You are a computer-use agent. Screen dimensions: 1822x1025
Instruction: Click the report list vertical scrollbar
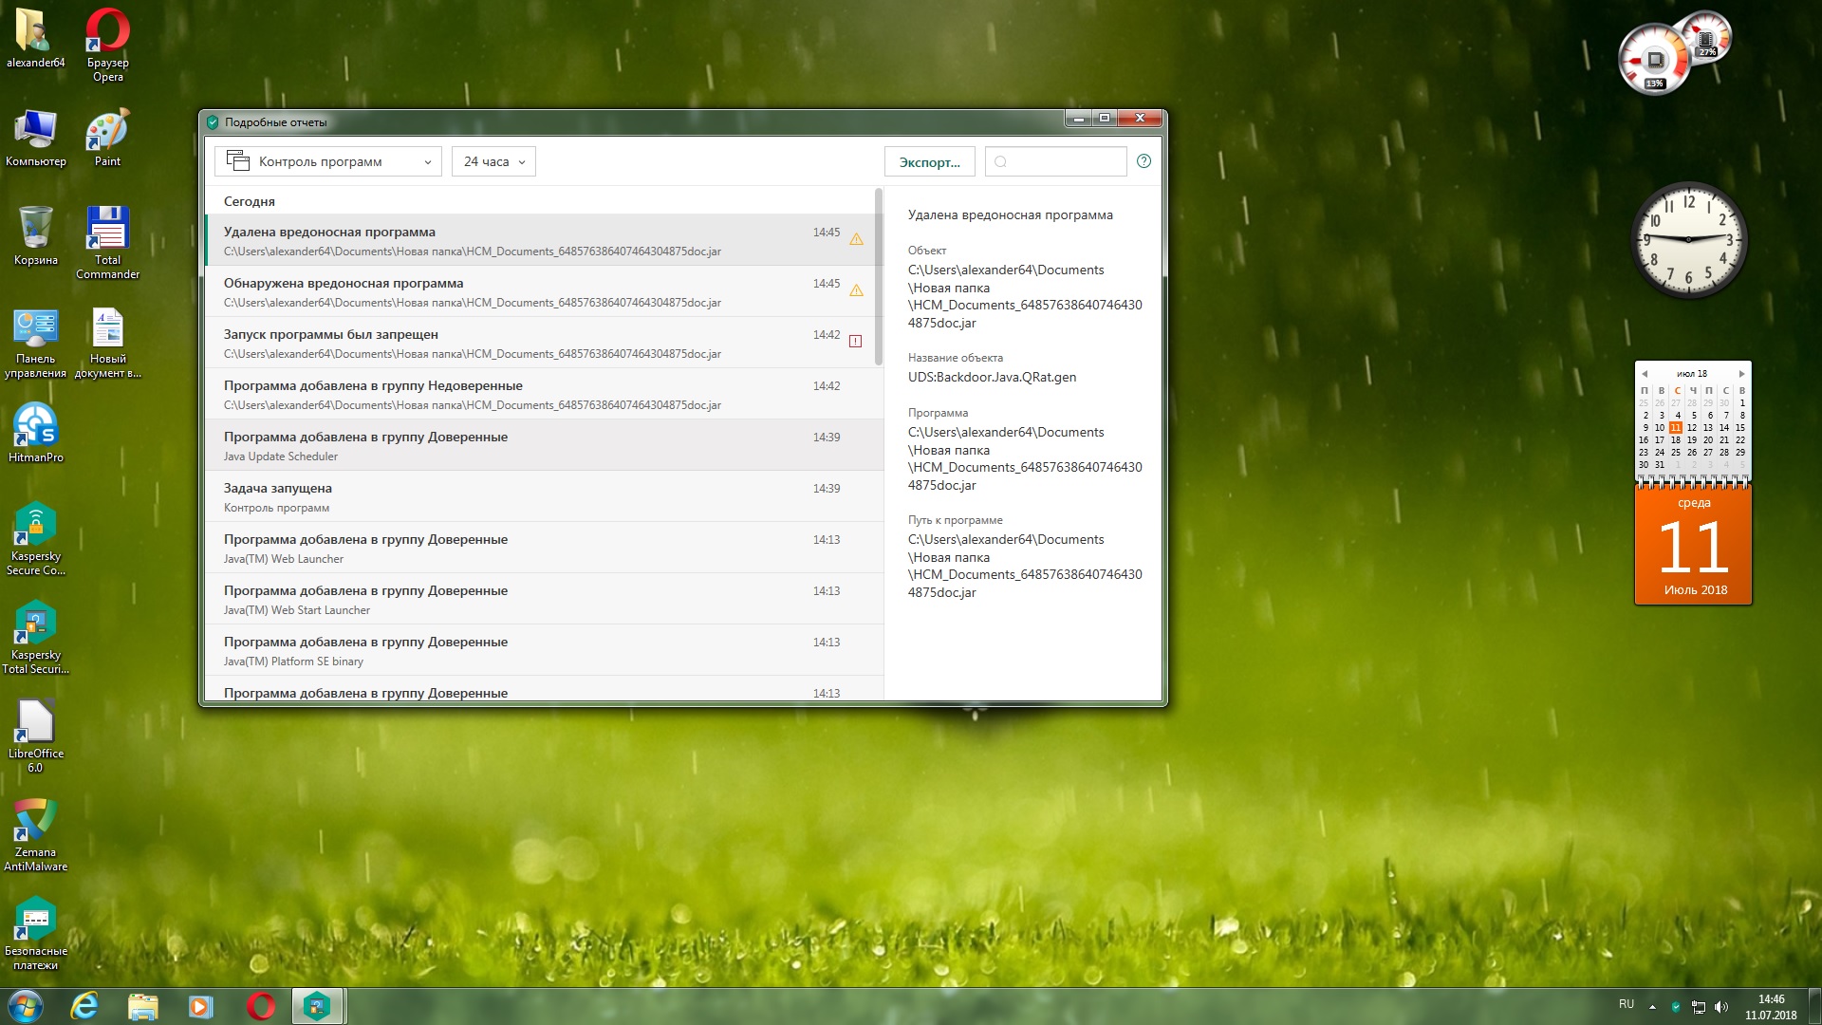(x=879, y=275)
